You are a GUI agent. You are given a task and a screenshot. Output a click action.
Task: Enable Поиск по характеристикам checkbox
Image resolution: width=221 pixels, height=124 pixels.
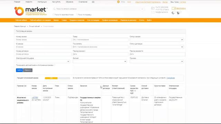(x=54, y=14)
